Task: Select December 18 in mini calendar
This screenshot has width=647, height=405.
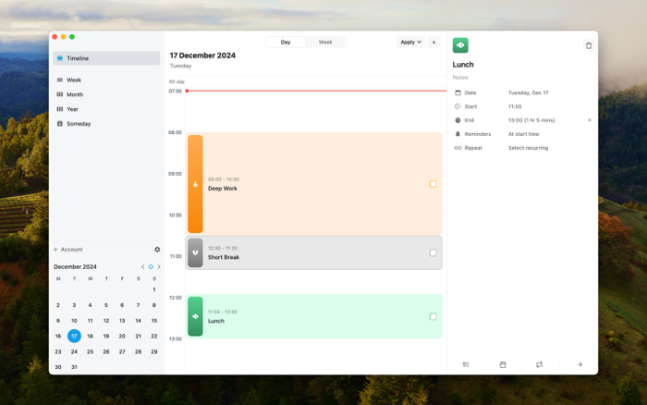Action: [x=90, y=336]
